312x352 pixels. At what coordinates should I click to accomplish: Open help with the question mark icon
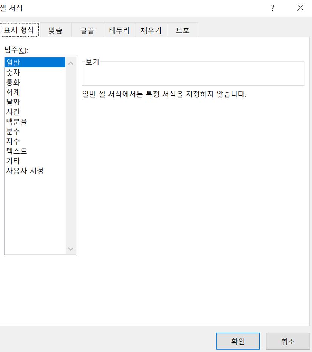[273, 8]
